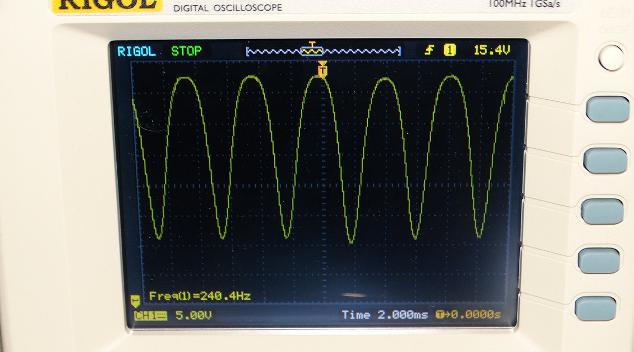Click the T→0.0000s trigger offset readout
This screenshot has height=352, width=634.
468,315
